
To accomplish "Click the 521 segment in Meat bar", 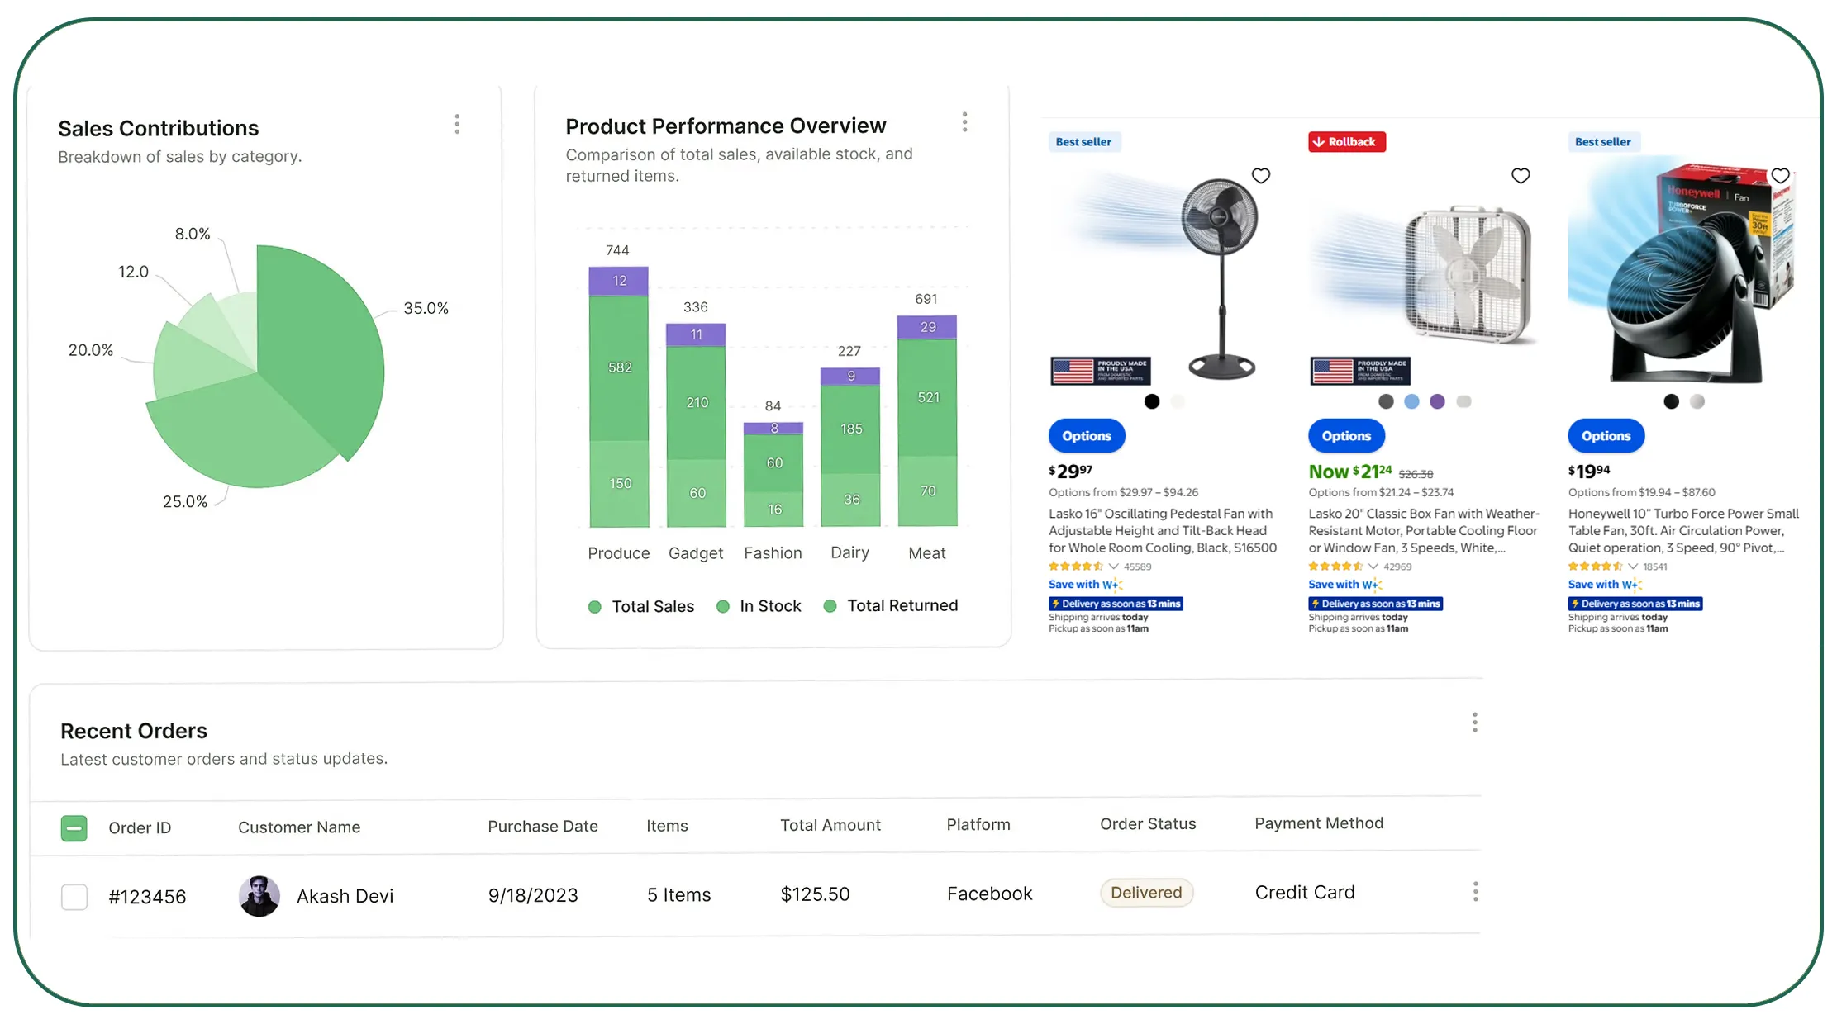I will (x=928, y=397).
